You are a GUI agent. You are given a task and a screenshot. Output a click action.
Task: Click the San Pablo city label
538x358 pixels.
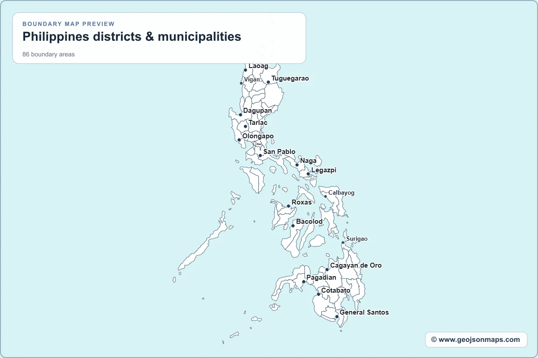[279, 152]
